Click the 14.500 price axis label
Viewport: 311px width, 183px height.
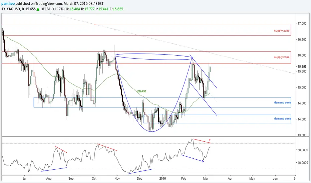[x=302, y=103]
